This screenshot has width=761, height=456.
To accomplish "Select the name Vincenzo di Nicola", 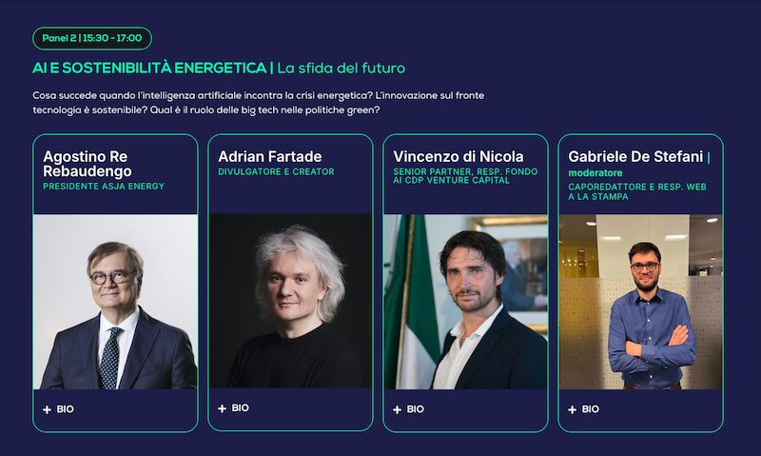I will click(459, 156).
